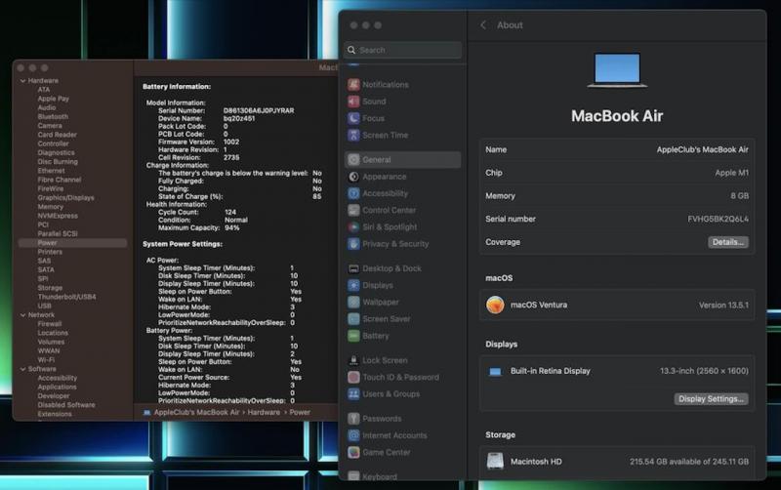Viewport: 781px width, 490px height.
Task: Open the Wallpaper settings icon
Action: 353,303
